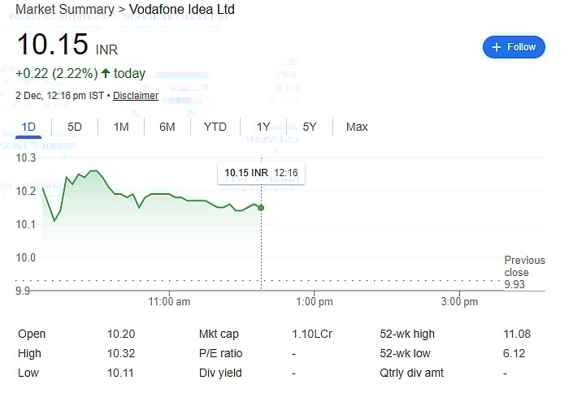586x397 pixels.
Task: Click the Follow button
Action: (x=514, y=47)
